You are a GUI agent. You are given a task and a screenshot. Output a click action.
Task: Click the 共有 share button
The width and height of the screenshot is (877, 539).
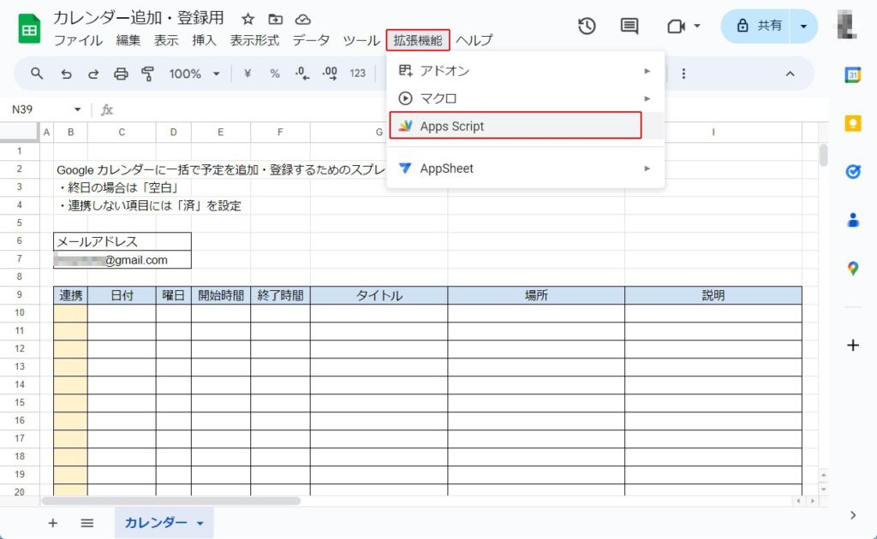(x=757, y=26)
